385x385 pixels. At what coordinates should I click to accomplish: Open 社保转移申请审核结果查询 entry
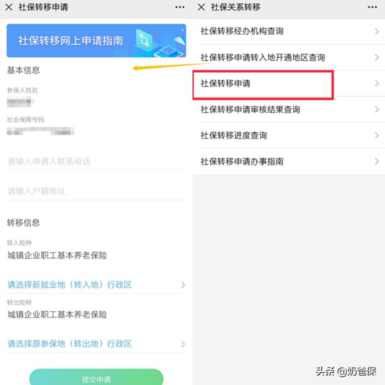pos(289,109)
